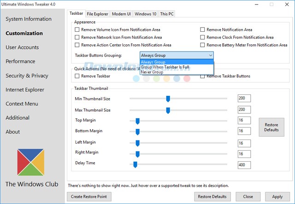Viewport: 295px width, 204px height.
Task: Click the Max Thumbnail Size value field
Action: tap(244, 110)
